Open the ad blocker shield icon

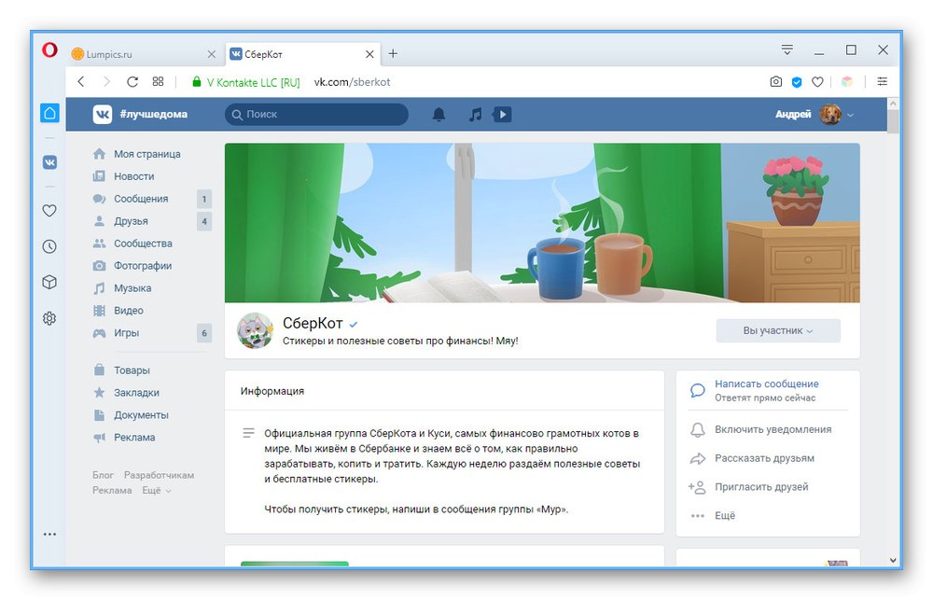(x=797, y=82)
